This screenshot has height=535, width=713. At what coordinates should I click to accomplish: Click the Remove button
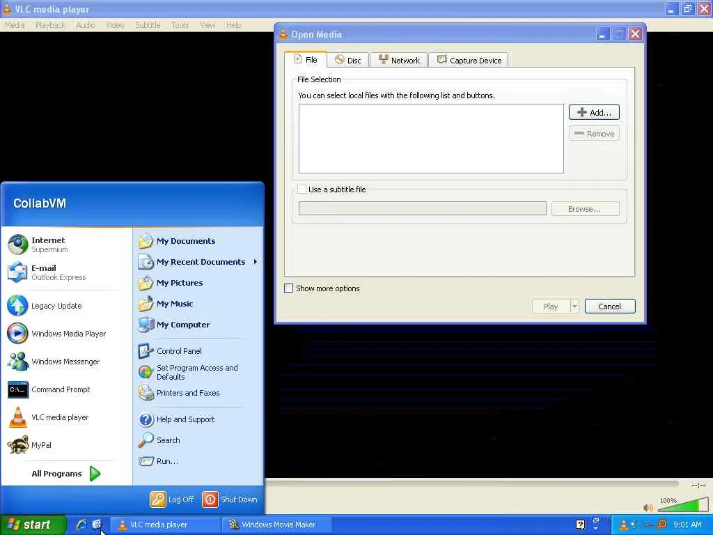(594, 133)
